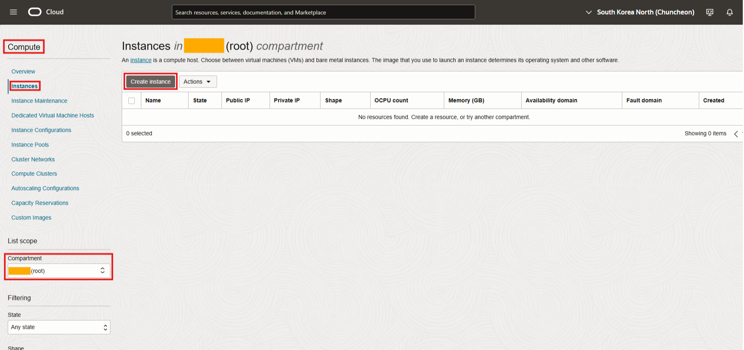Click the Public IP column header
The width and height of the screenshot is (744, 350).
238,101
